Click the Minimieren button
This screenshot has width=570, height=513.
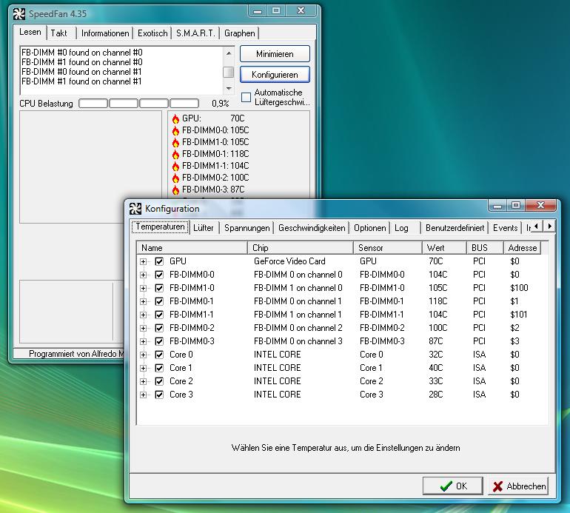click(x=275, y=54)
